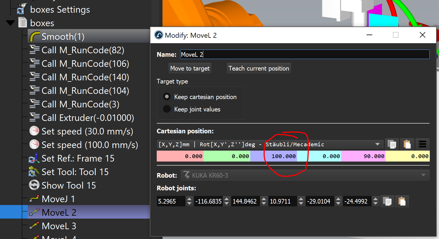This screenshot has width=439, height=239.
Task: Select Keep cartesian position option
Action: [x=167, y=97]
